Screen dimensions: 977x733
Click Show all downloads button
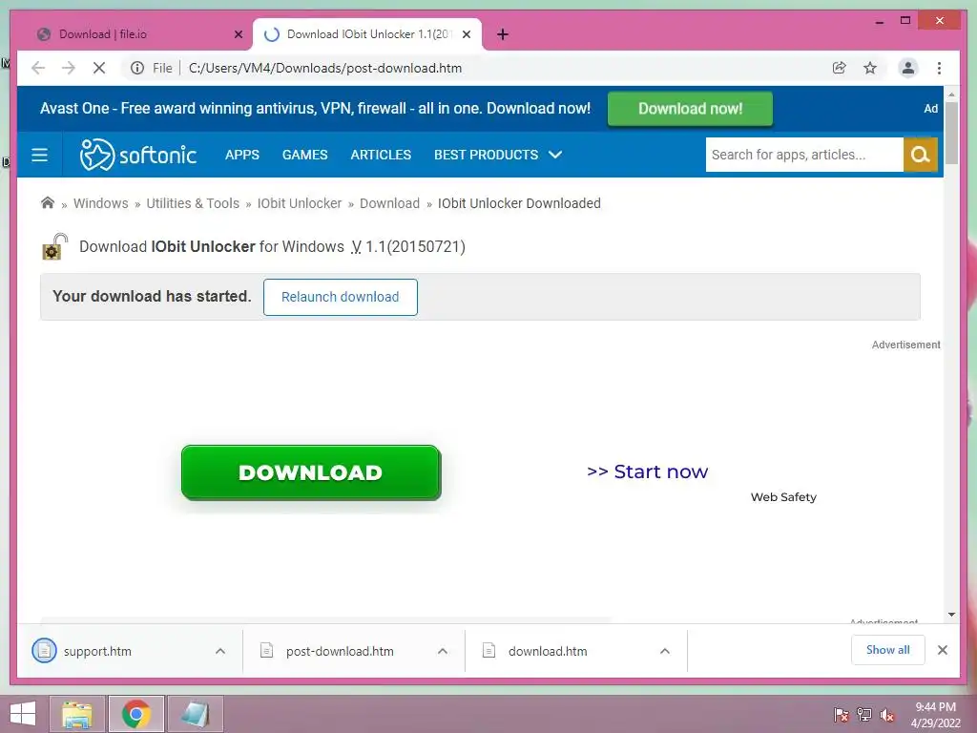pos(888,650)
